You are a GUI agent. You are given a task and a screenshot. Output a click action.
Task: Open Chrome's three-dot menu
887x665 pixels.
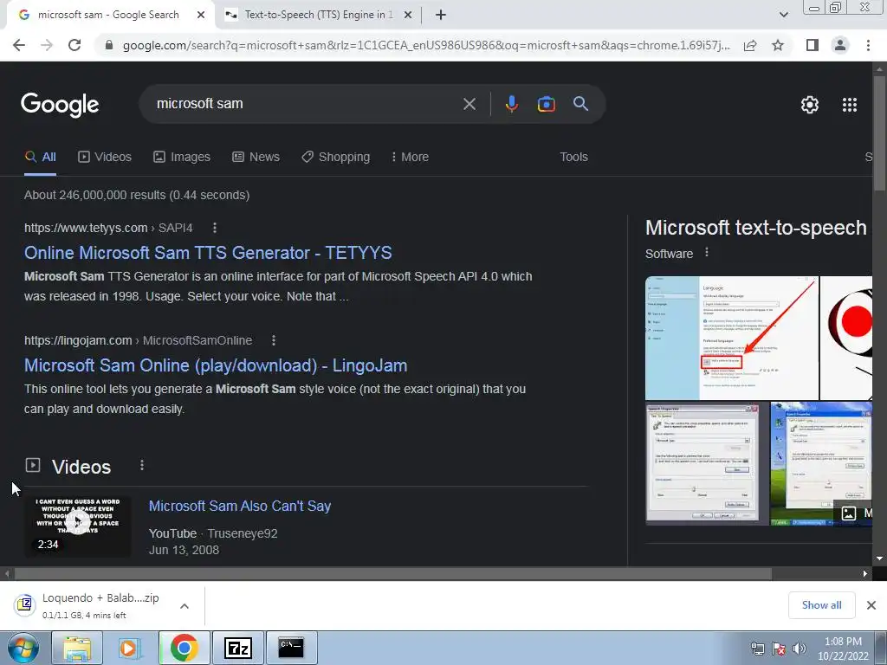868,45
